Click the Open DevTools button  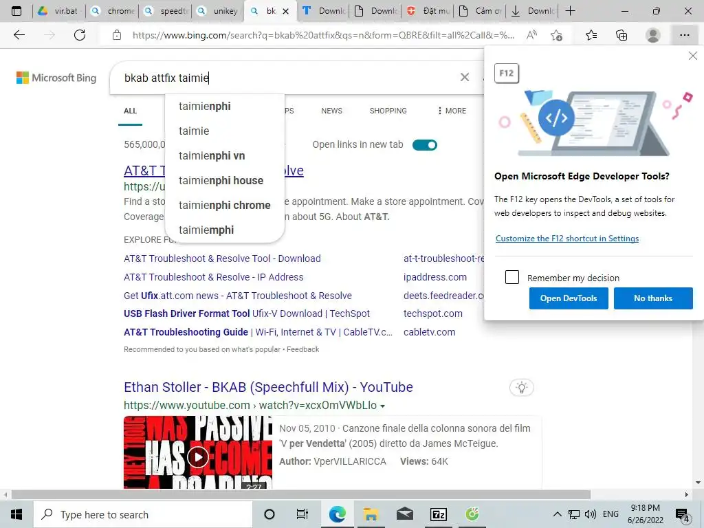coord(569,298)
